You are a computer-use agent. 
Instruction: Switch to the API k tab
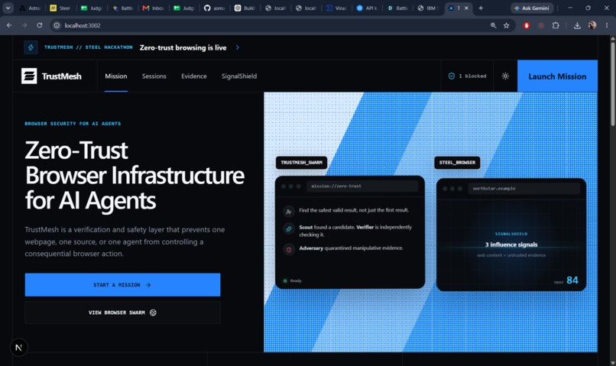(368, 8)
